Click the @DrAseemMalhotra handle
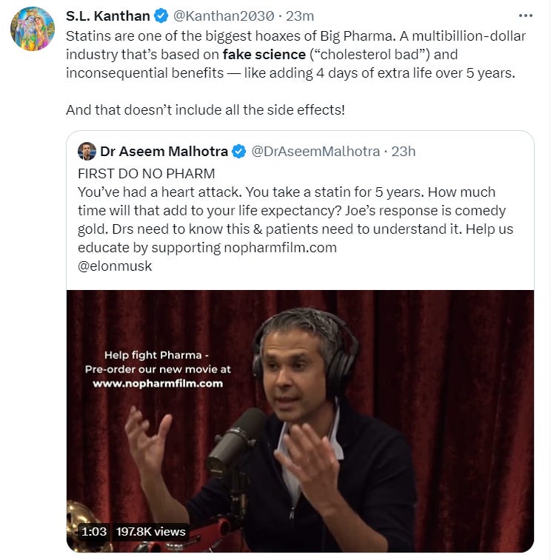 tap(315, 152)
